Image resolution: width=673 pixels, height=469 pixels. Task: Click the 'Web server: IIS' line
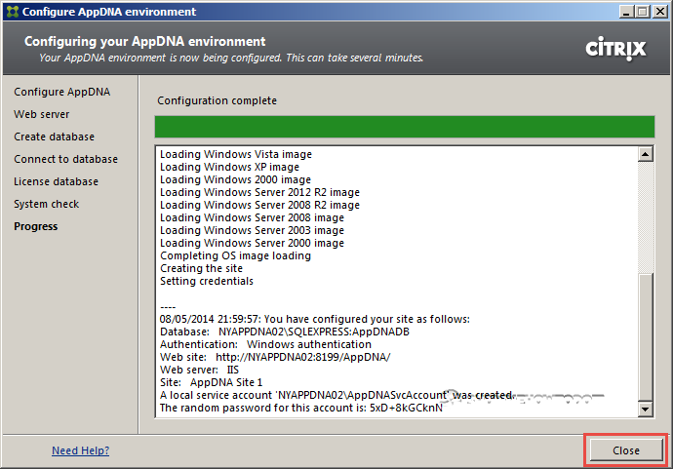199,370
